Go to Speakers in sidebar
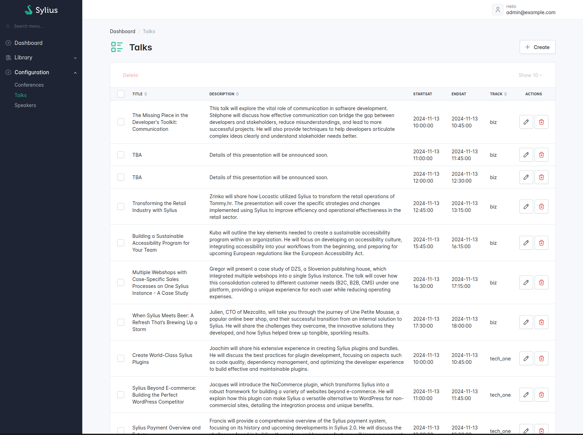 click(25, 105)
